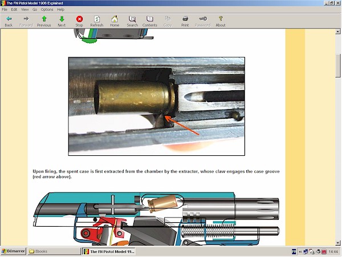342x257 pixels.
Task: Click the greyed Password key icon
Action: 203,21
